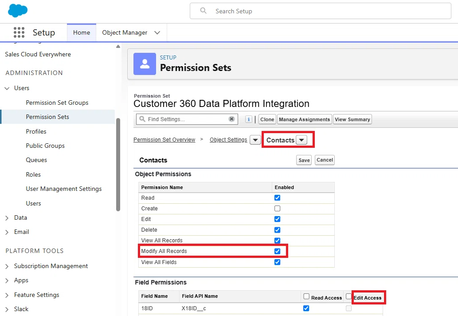Open Queues in sidebar
The image size is (458, 316).
36,160
